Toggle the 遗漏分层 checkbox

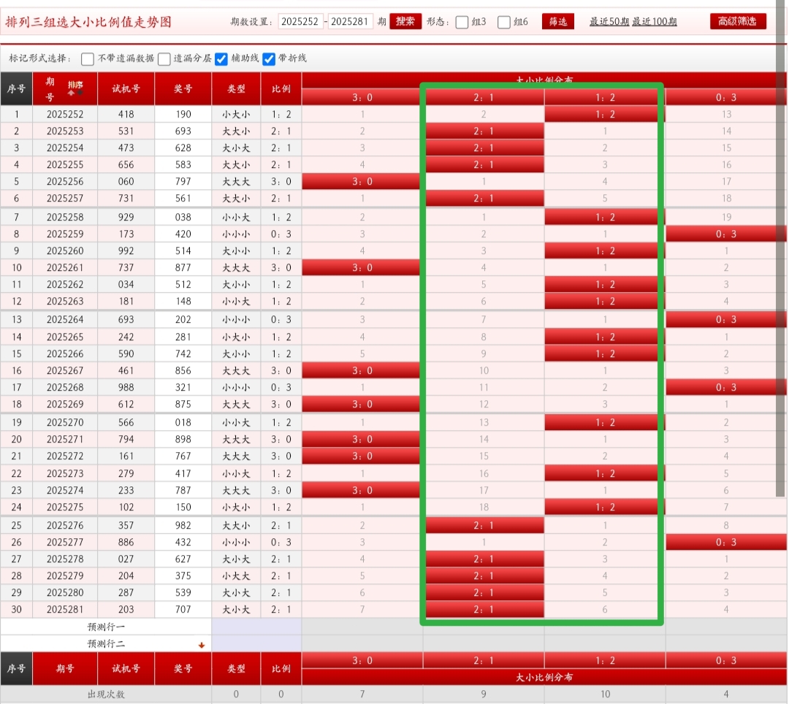(164, 59)
